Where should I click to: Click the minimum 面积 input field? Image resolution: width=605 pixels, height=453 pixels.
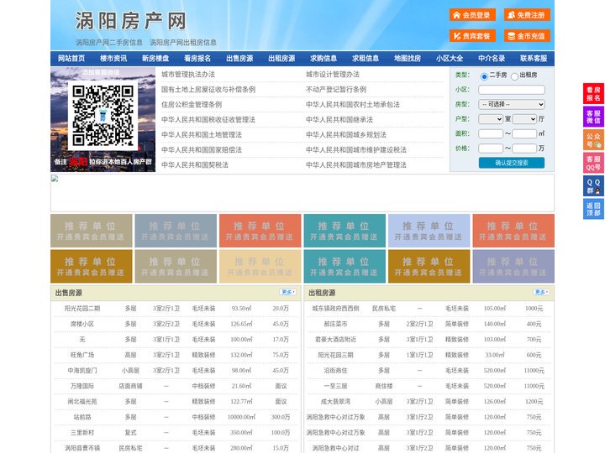(x=491, y=133)
